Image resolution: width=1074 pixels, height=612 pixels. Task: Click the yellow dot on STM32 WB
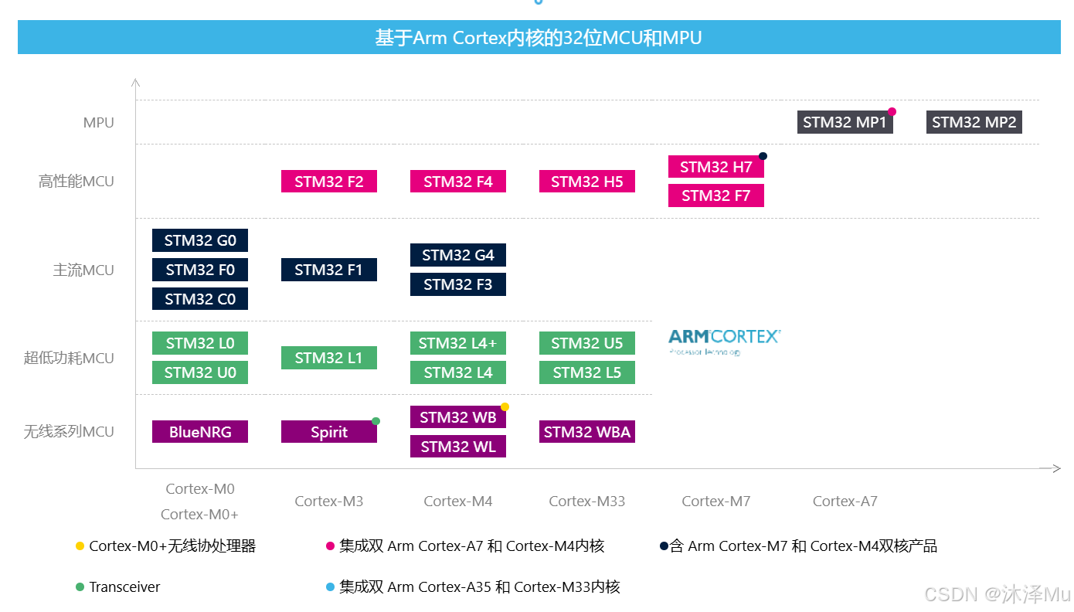tap(505, 406)
